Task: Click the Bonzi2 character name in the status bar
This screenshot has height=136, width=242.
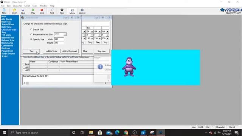Action: coord(232,127)
